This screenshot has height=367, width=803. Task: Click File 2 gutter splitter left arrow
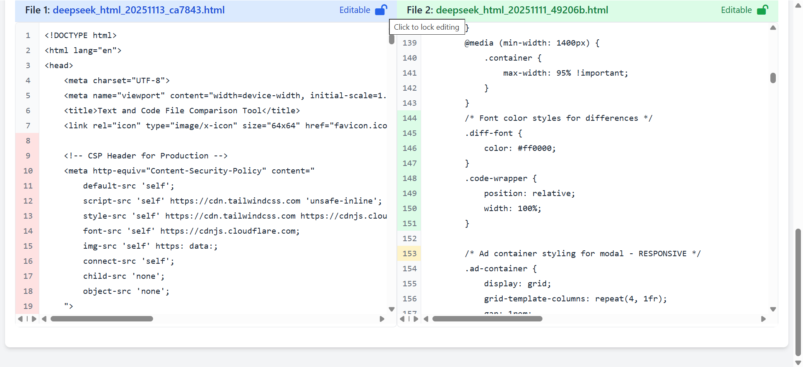(402, 319)
